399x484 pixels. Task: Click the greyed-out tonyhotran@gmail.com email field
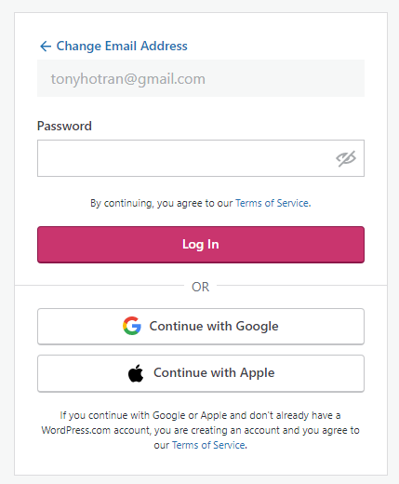pyautogui.click(x=201, y=78)
